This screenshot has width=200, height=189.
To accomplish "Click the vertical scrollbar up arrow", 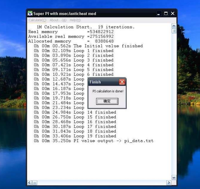I will click(174, 26).
